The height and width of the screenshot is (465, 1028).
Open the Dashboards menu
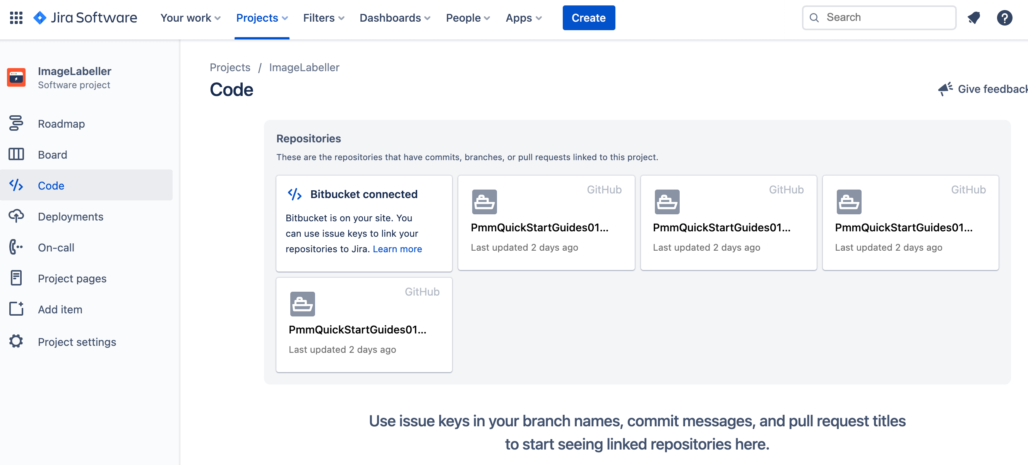click(x=393, y=18)
